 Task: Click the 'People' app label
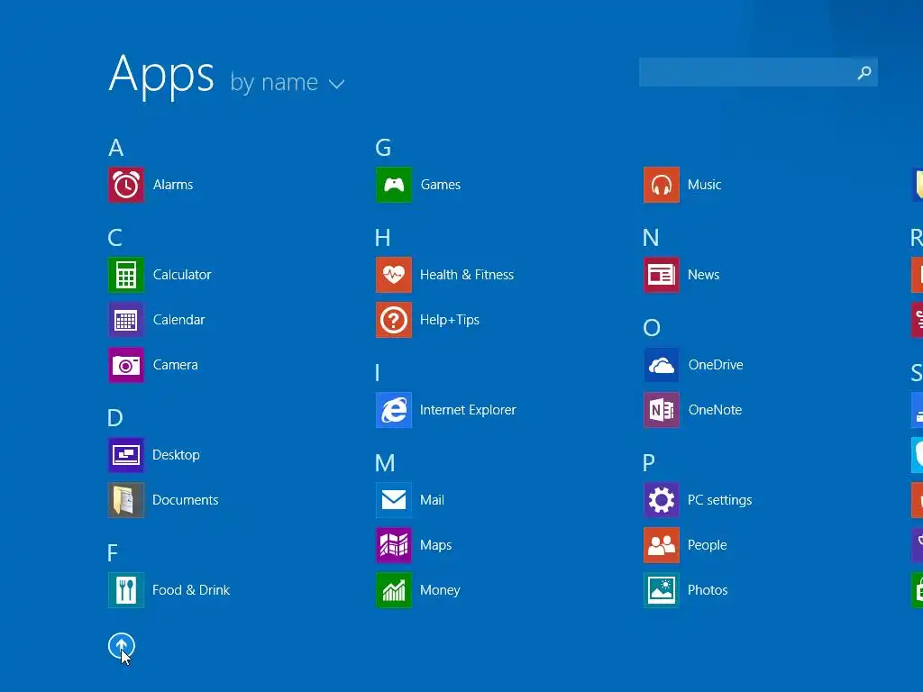pos(708,545)
